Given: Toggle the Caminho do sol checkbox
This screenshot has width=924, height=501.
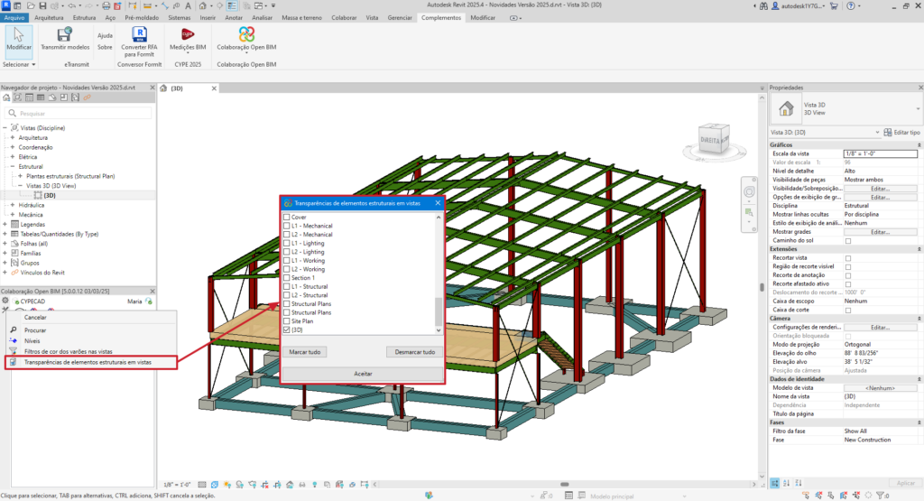Looking at the screenshot, I should tap(848, 240).
